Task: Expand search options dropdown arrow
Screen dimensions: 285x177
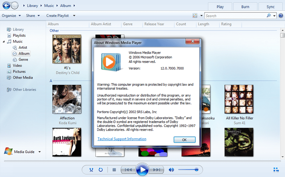Action: pos(274,16)
